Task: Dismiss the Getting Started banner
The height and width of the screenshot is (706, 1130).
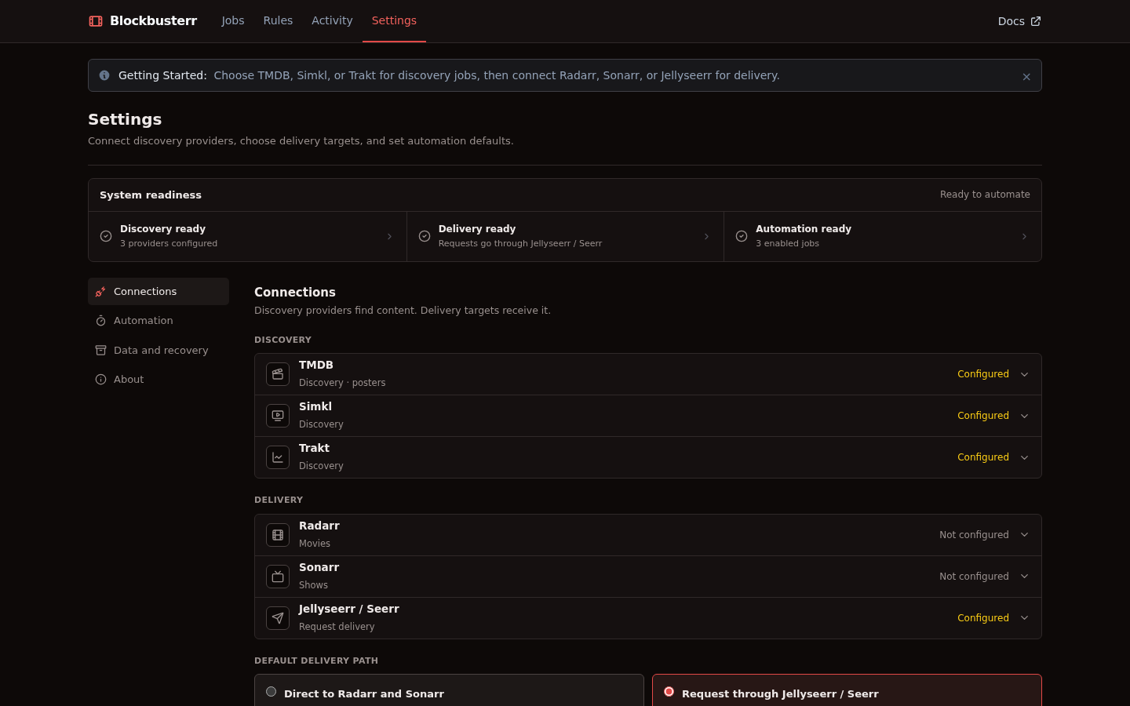Action: (x=1026, y=77)
